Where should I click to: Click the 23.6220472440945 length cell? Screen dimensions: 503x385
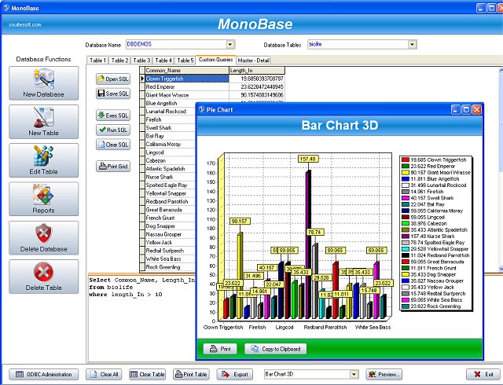click(x=257, y=87)
